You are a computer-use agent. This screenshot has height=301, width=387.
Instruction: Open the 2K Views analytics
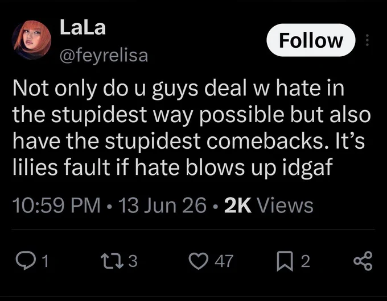(269, 205)
